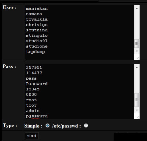The height and width of the screenshot is (141, 147).
Task: Select the /etc/passwd type radio button
Action: (86, 125)
